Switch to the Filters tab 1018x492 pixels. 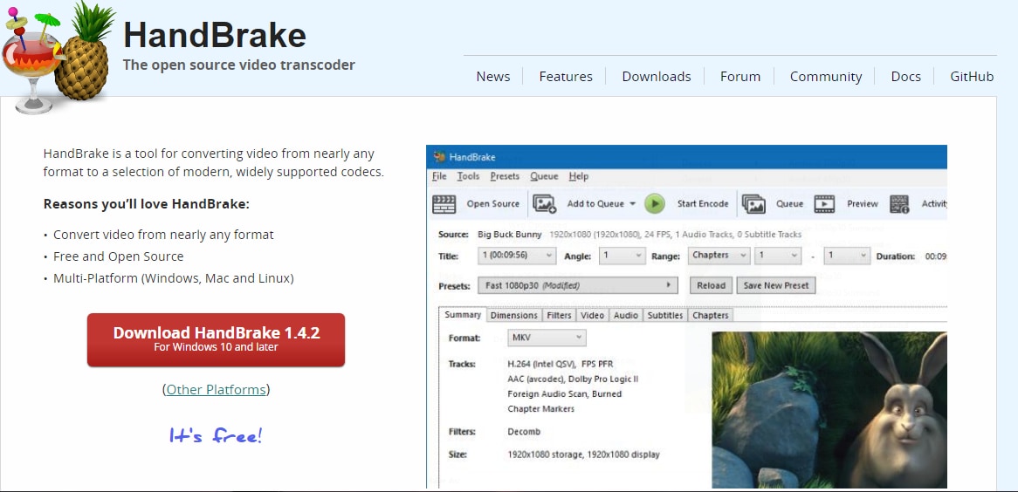click(559, 316)
